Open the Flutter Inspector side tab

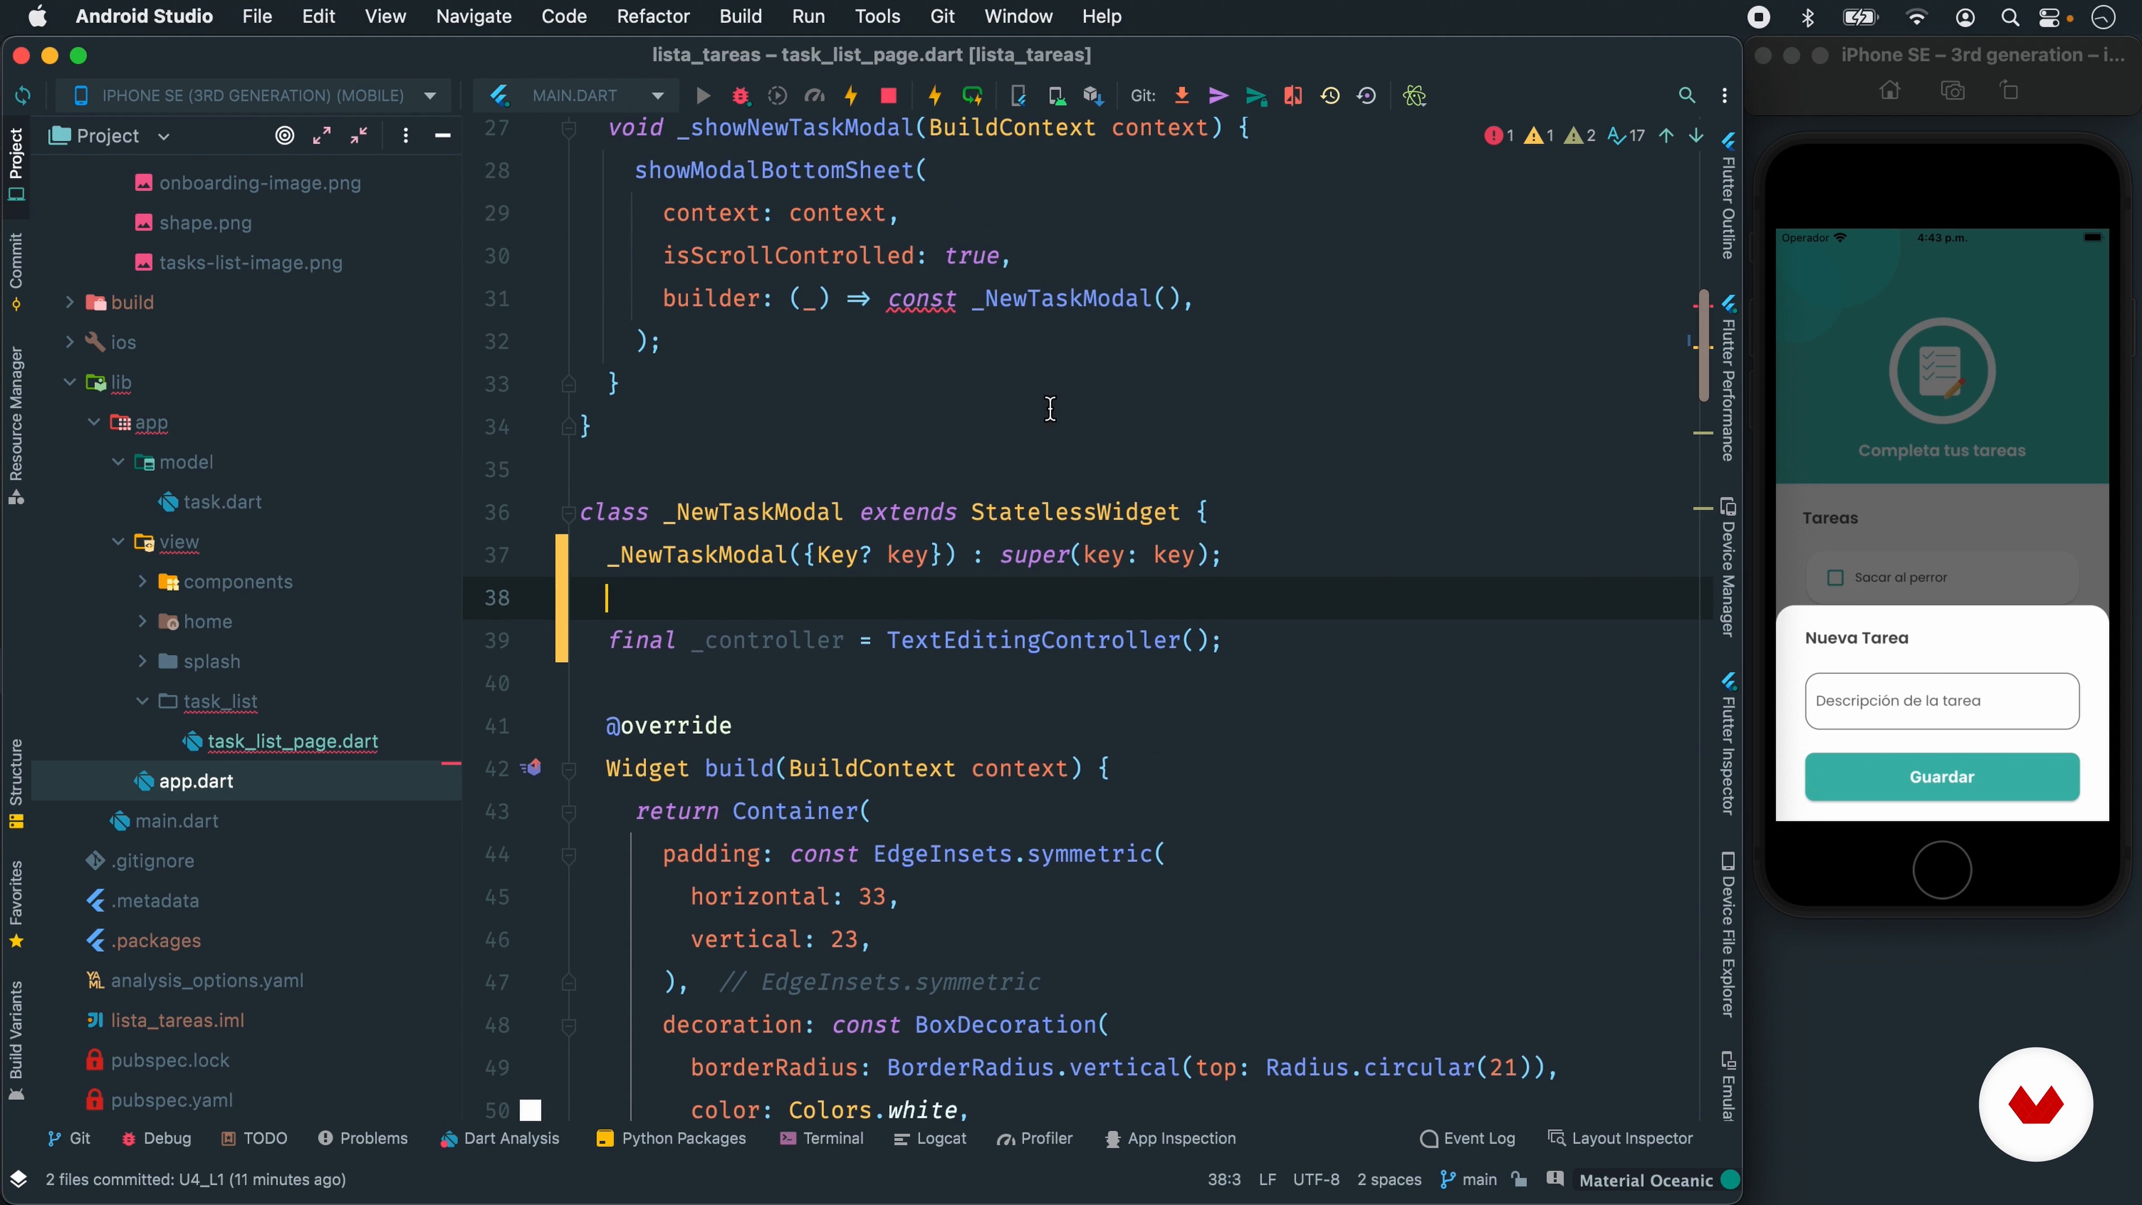coord(1728,744)
